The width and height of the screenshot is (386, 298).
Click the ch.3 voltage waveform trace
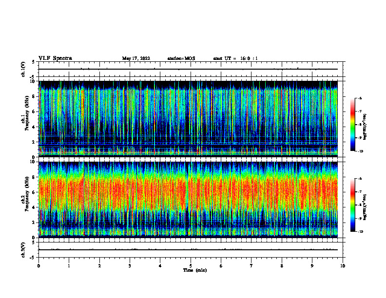pyautogui.click(x=188, y=250)
